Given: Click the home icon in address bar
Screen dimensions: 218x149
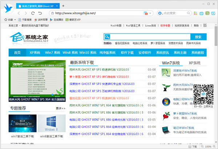Looking at the screenshot, I should click(53, 13).
